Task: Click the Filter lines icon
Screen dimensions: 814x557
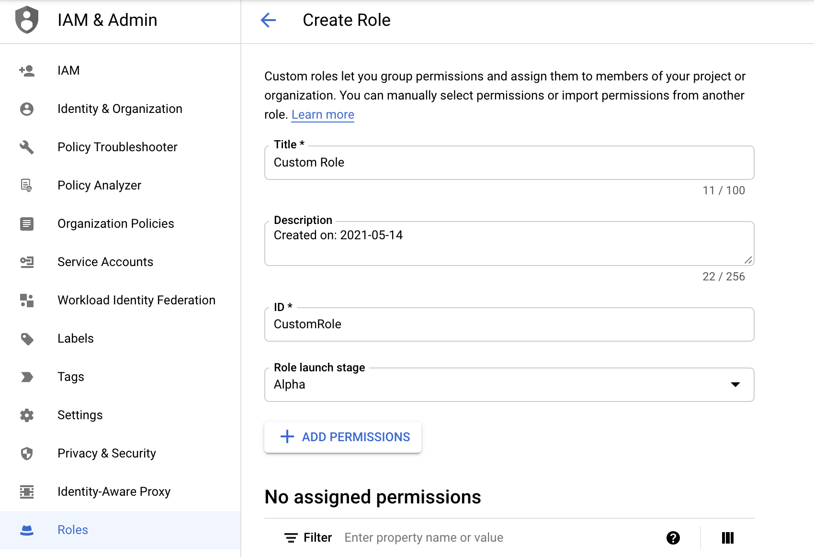Action: click(291, 538)
